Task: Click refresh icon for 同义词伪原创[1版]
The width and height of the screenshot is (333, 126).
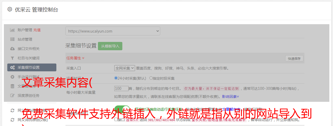Action: 12,110
